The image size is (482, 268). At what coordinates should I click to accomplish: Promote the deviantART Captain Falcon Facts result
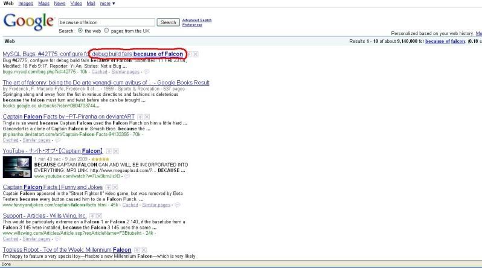140,117
